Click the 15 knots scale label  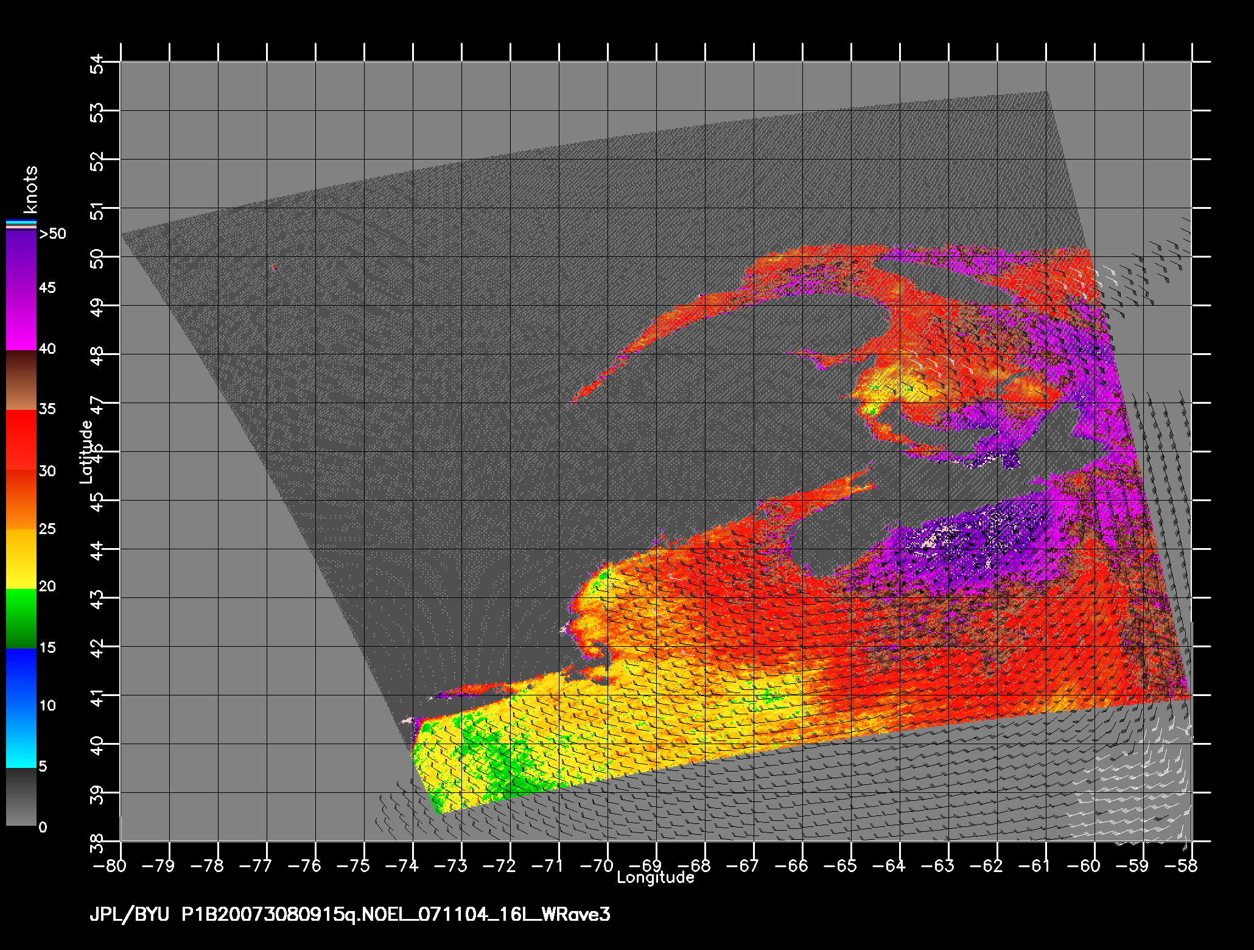coord(47,648)
